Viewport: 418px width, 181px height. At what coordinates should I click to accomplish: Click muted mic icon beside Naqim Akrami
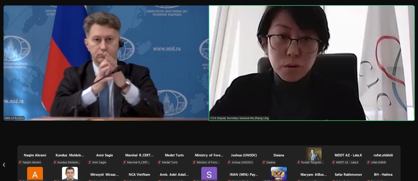point(20,162)
